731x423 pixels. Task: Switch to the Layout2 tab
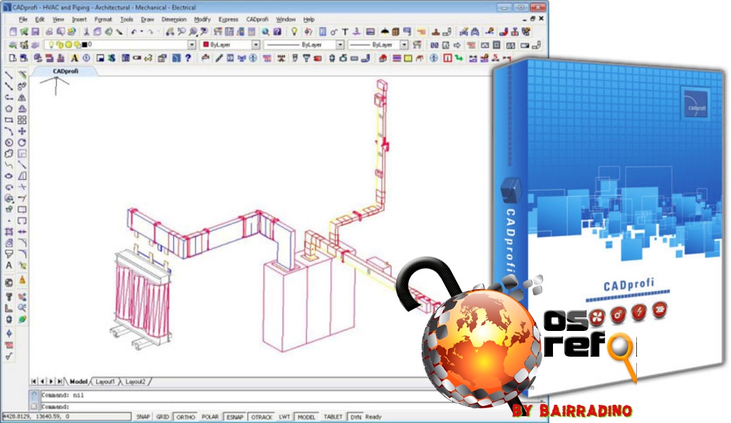tap(135, 382)
